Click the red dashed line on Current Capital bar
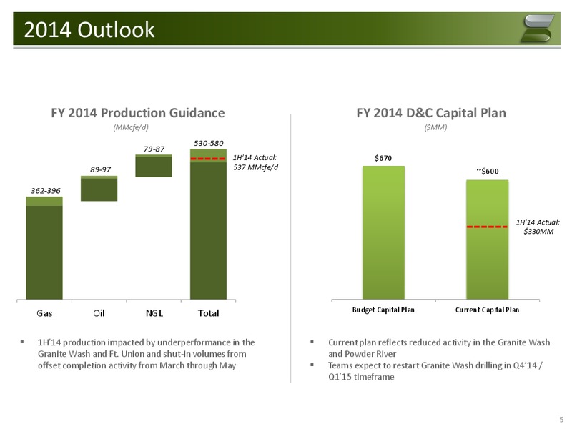Viewport: 572px width, 429px height. click(488, 227)
